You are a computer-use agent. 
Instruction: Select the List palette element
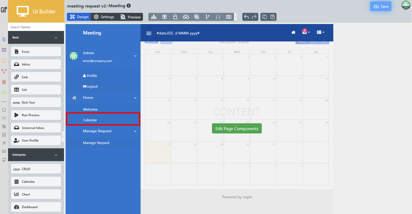[x=36, y=90]
